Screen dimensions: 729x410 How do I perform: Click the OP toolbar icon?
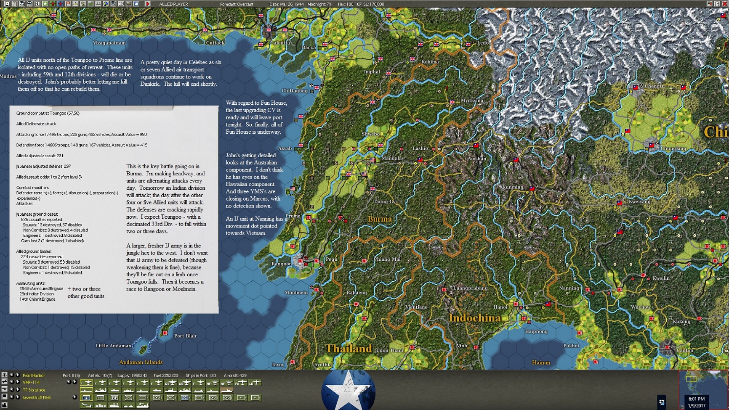click(x=121, y=4)
